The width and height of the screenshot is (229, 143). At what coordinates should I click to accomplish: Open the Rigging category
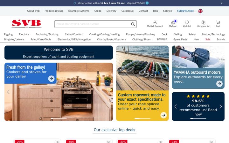8,34
